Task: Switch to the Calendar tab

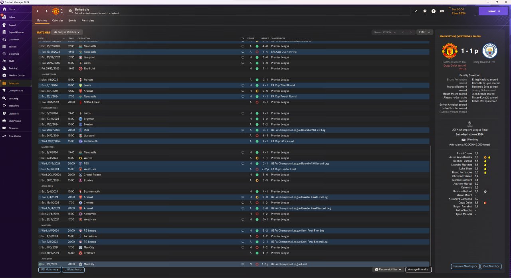Action: [x=57, y=20]
